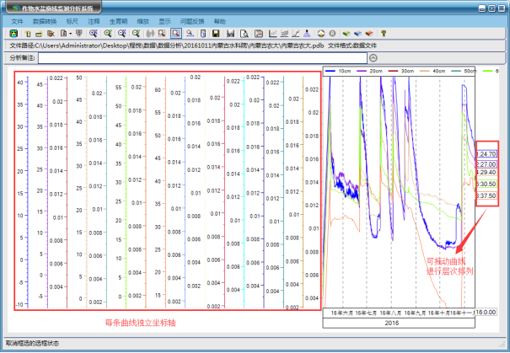Select the 27.00 curve value label
This screenshot has height=353, width=510.
click(486, 164)
